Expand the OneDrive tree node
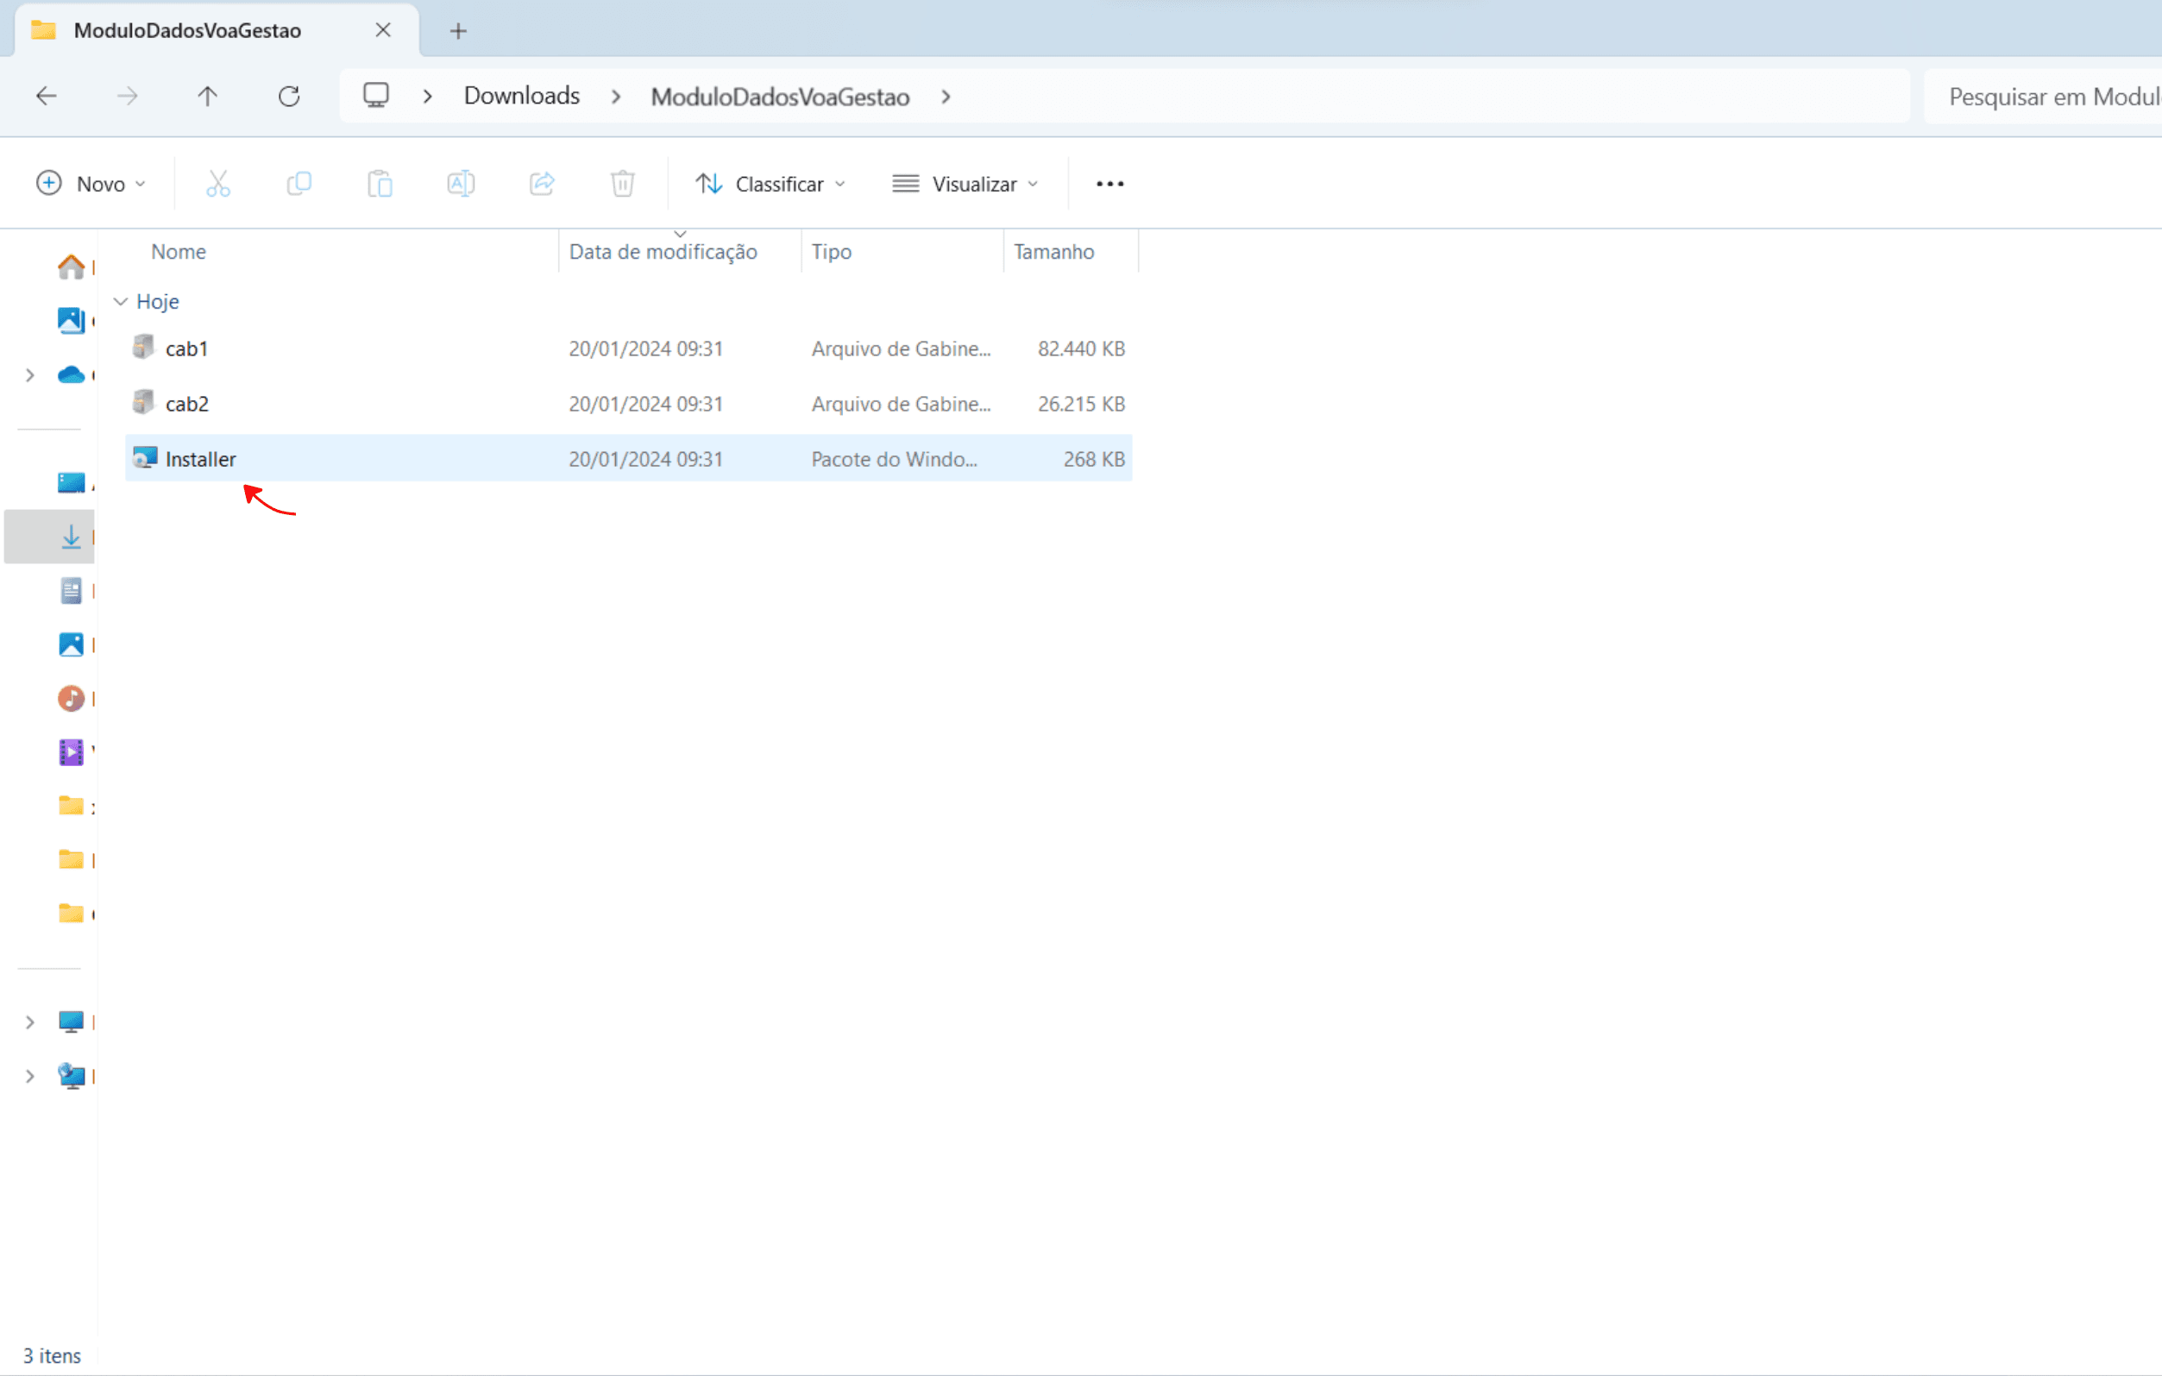Viewport: 2162px width, 1376px height. point(29,375)
